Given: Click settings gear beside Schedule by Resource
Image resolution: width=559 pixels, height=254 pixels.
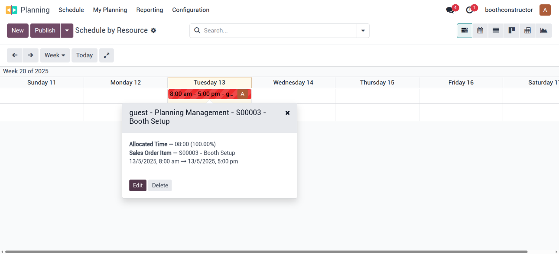Looking at the screenshot, I should pyautogui.click(x=153, y=31).
